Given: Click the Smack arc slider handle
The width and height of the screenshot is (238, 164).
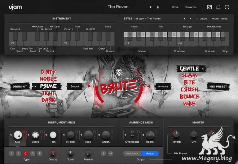Looking at the screenshot, I should click(x=89, y=86).
